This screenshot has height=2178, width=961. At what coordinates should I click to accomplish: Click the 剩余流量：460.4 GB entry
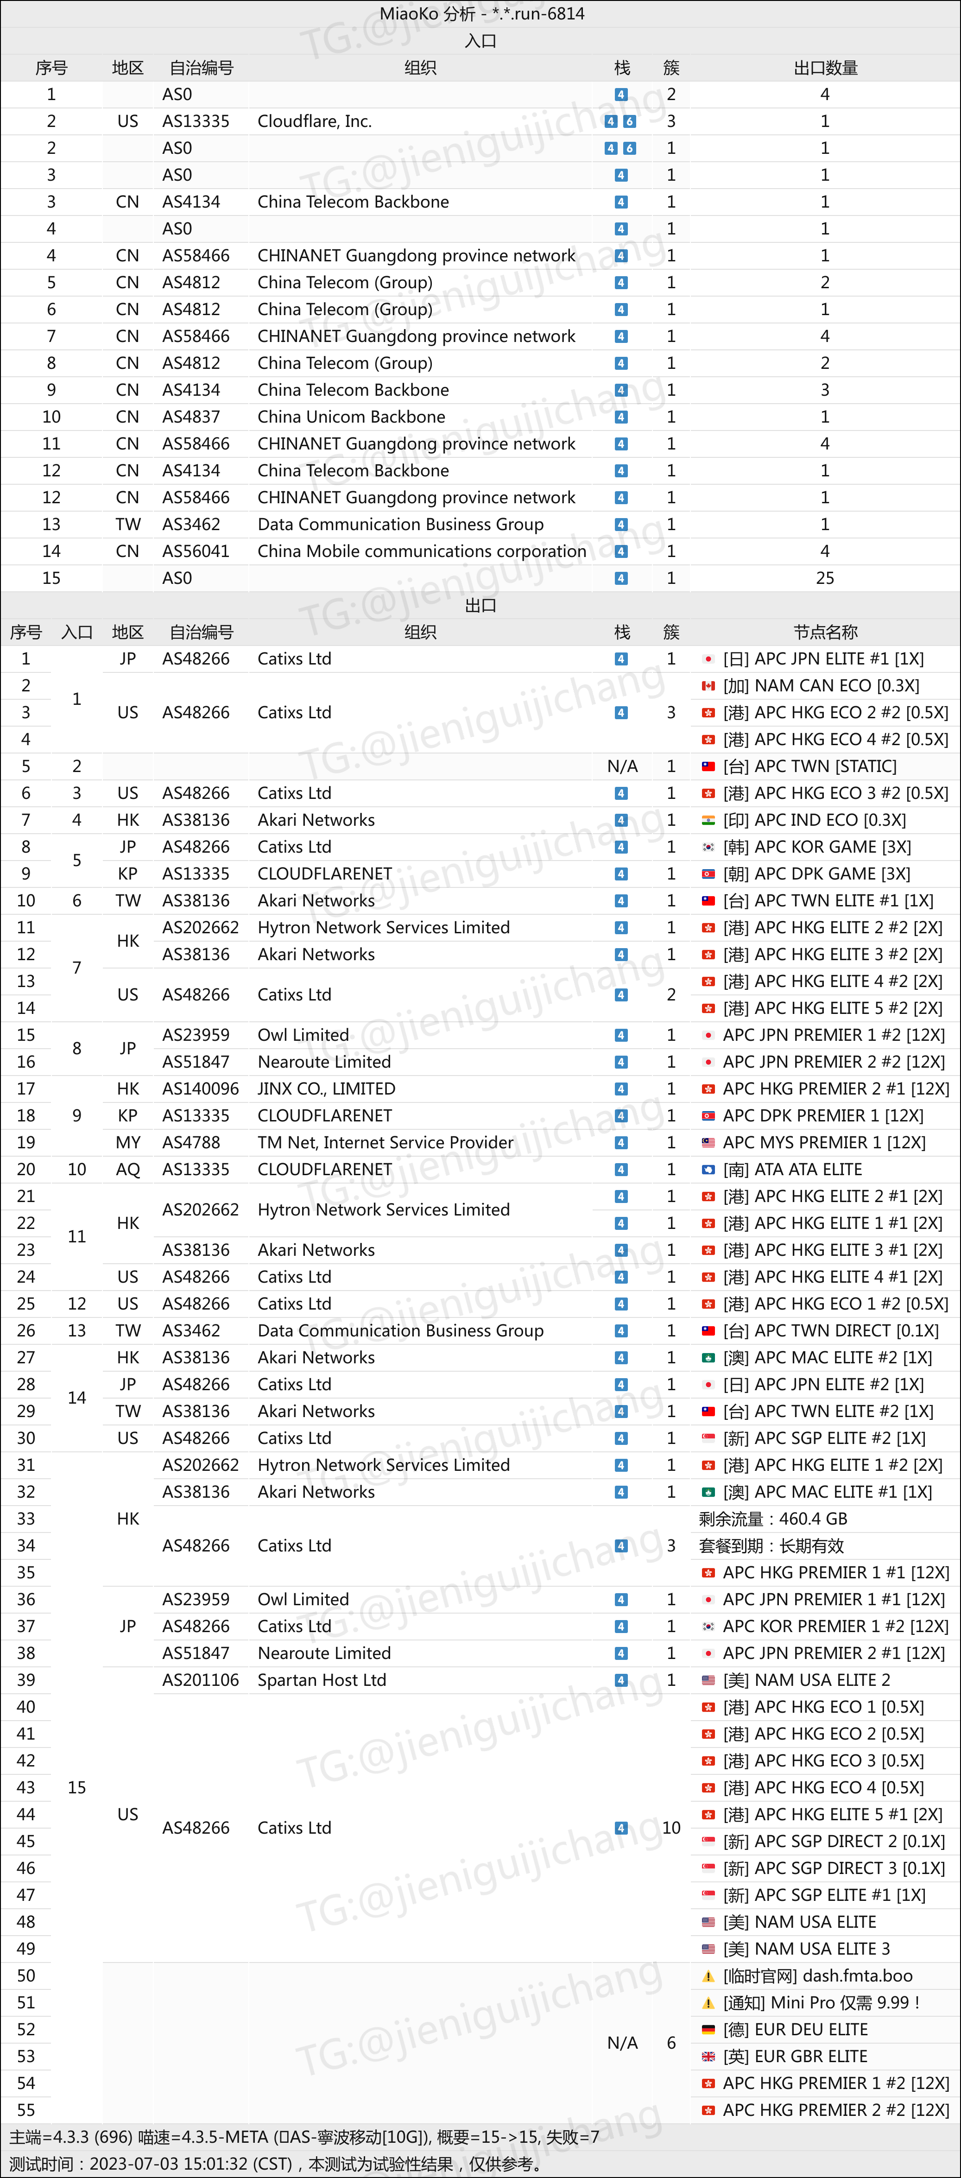773,1520
